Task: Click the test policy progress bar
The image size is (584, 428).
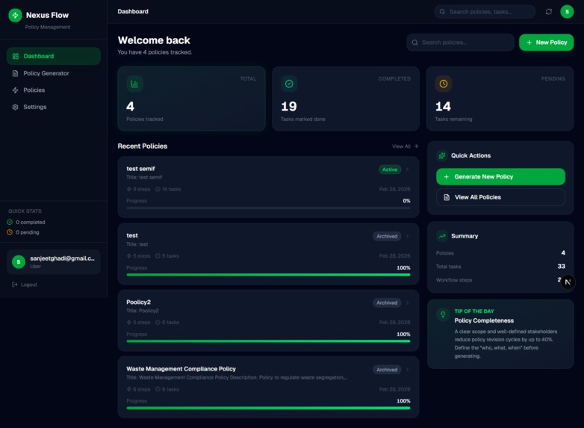Action: point(268,275)
